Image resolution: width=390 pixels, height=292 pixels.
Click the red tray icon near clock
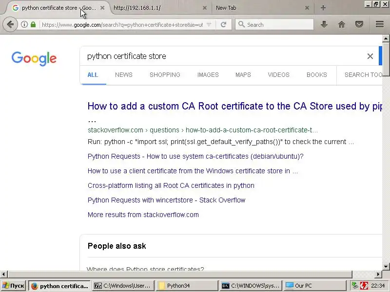364,286
